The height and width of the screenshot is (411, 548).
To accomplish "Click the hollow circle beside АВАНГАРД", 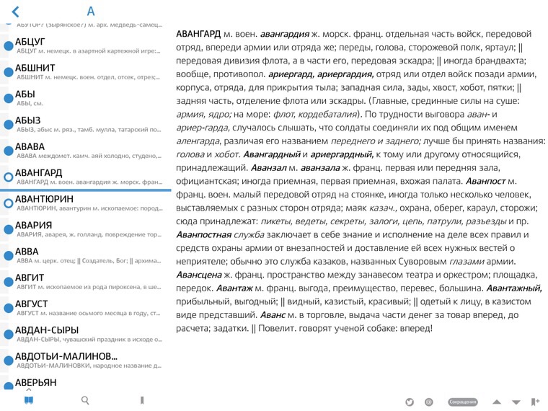I will click(9, 177).
